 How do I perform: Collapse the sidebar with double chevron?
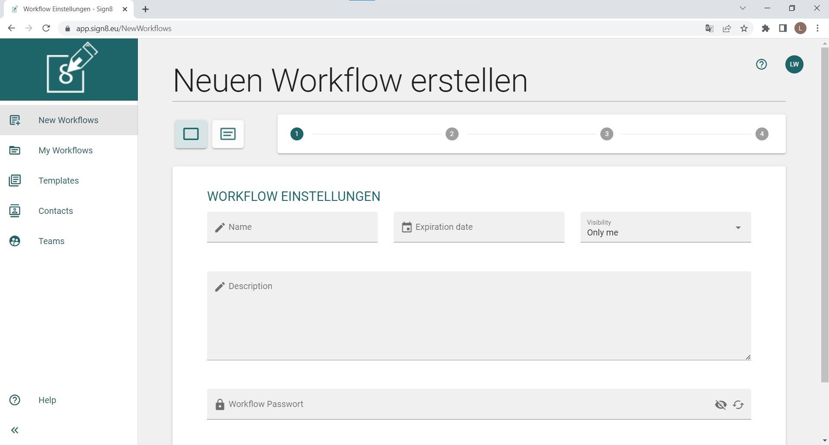[x=15, y=430]
